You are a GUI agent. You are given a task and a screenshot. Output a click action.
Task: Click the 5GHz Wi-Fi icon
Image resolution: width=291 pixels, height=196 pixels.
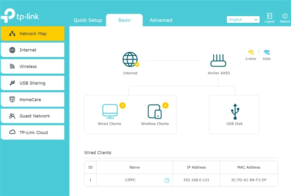pos(266,52)
